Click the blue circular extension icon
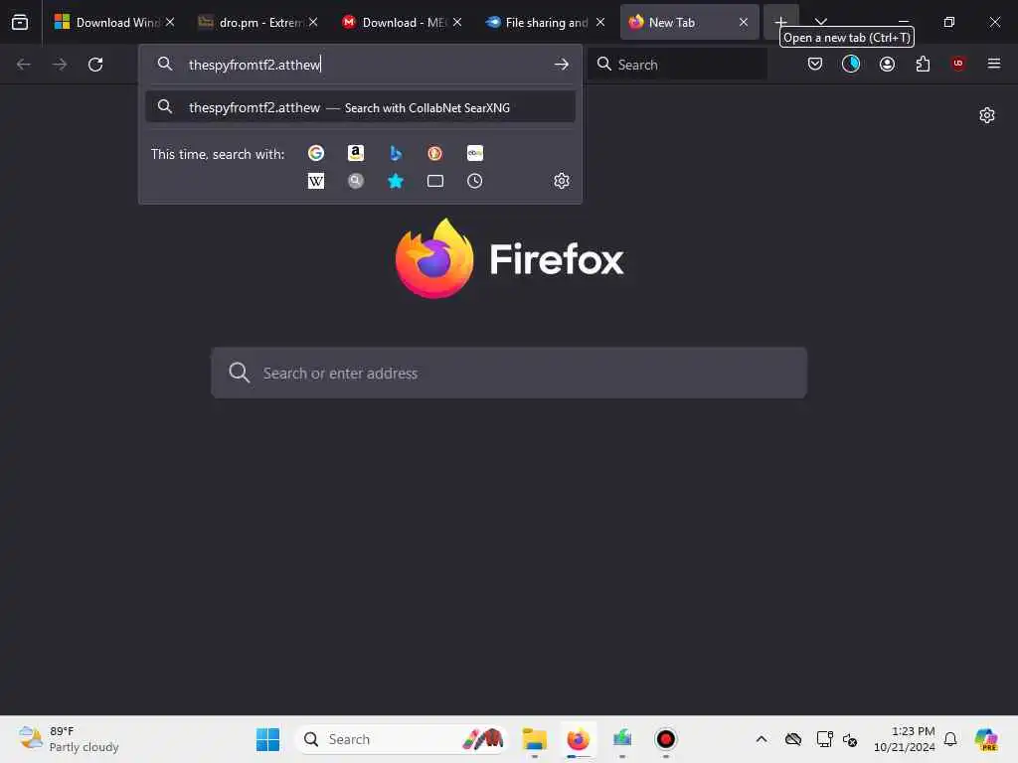This screenshot has height=763, width=1018. 851,64
